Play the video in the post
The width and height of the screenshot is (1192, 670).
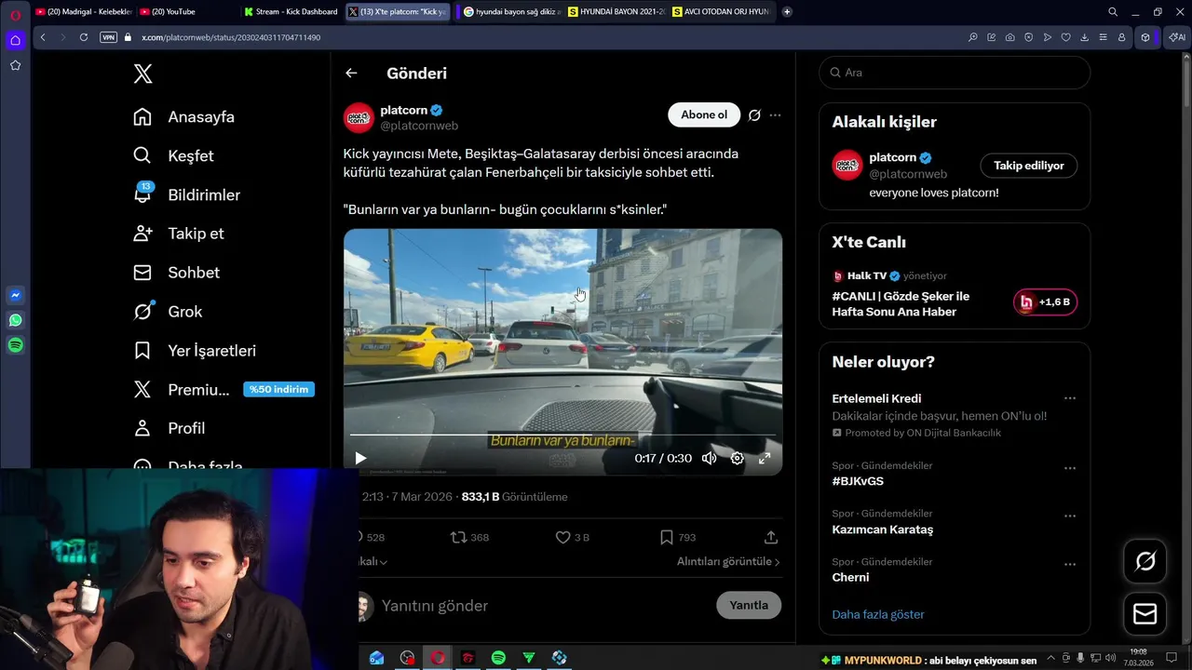(x=360, y=458)
